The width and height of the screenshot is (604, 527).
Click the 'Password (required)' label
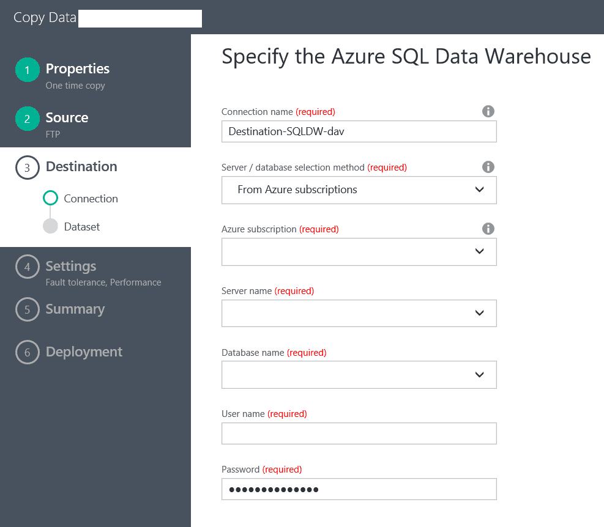(261, 470)
